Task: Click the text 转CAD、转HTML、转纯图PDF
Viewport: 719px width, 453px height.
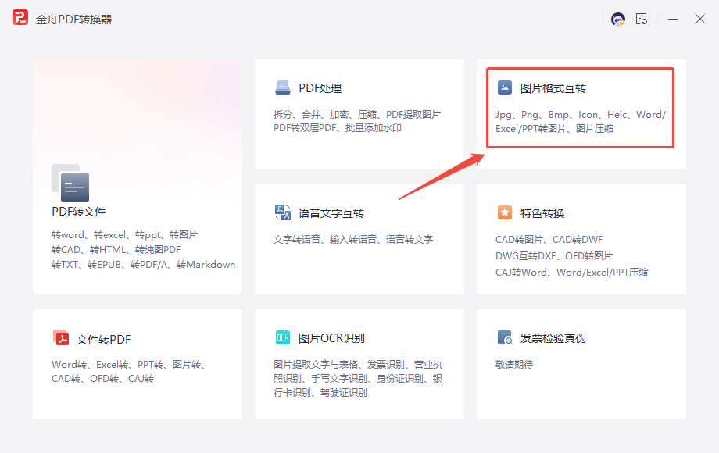Action: [116, 250]
